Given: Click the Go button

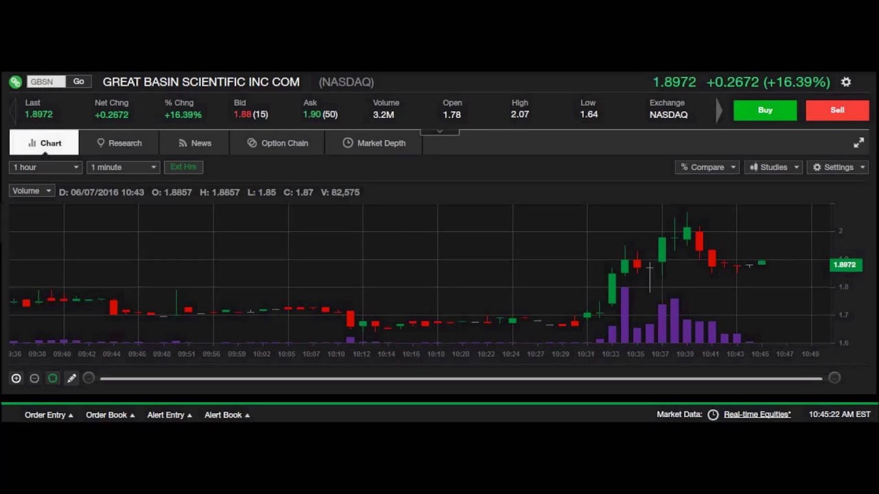Looking at the screenshot, I should tap(79, 82).
